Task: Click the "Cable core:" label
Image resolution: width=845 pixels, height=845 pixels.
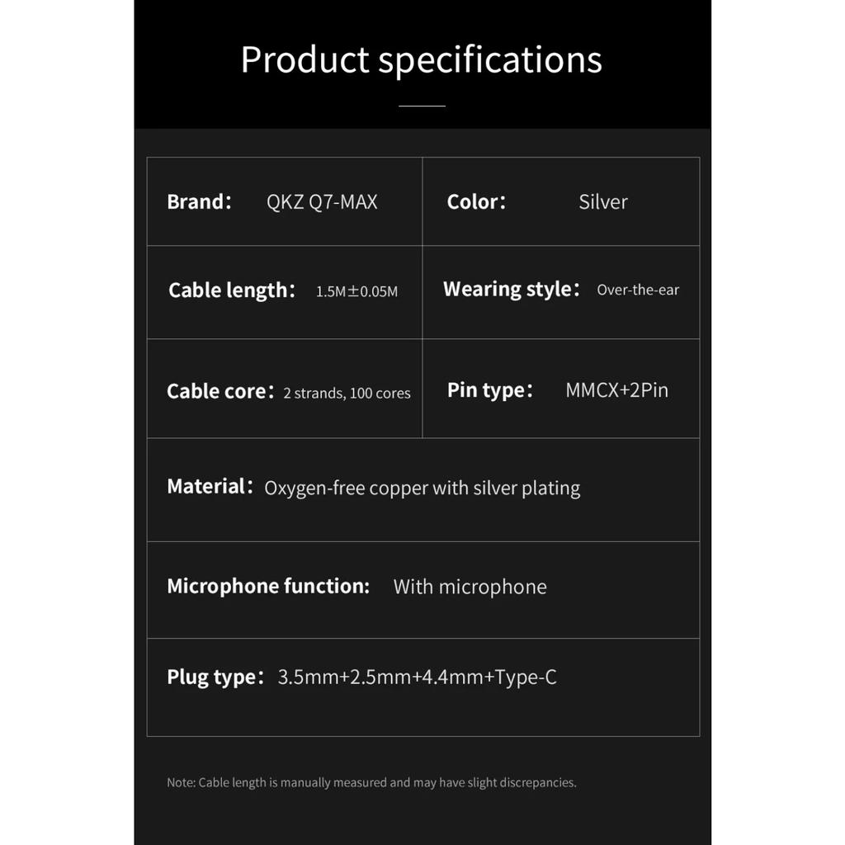Action: click(220, 391)
